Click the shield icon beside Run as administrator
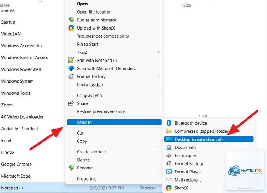This screenshot has height=193, width=267. pos(71,20)
